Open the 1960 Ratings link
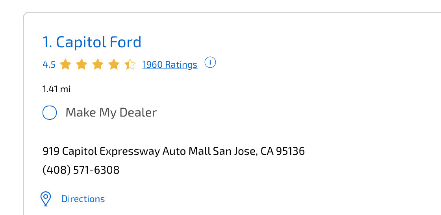Viewport: 441px width, 215px height. 170,65
